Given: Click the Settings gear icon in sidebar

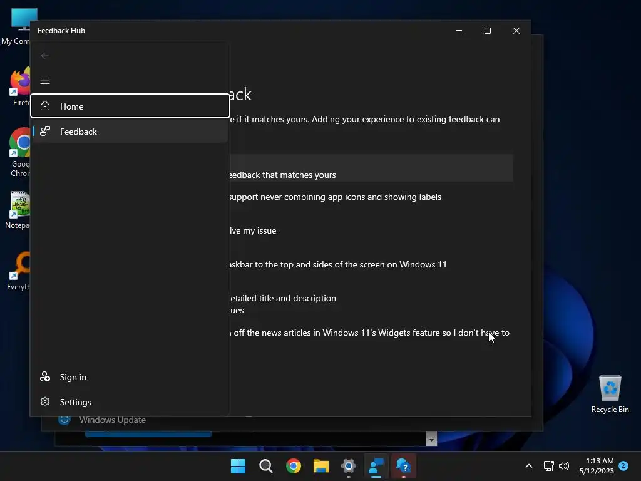Looking at the screenshot, I should point(45,401).
